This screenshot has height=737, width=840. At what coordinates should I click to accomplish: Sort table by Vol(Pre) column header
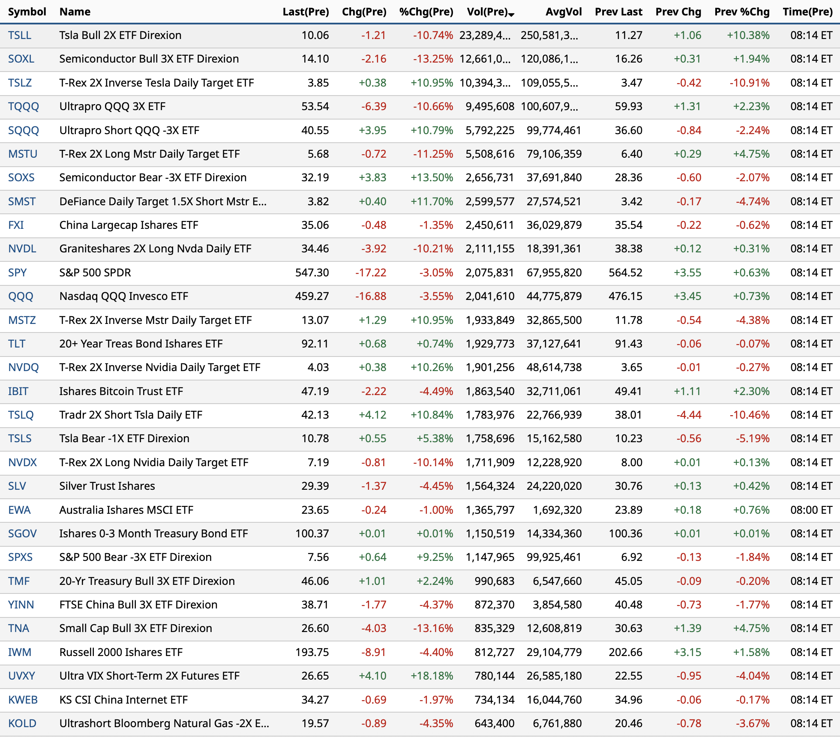point(487,12)
